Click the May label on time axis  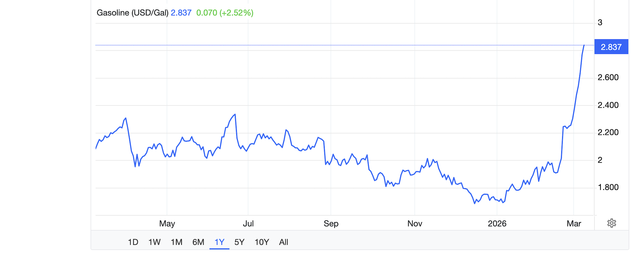click(167, 224)
